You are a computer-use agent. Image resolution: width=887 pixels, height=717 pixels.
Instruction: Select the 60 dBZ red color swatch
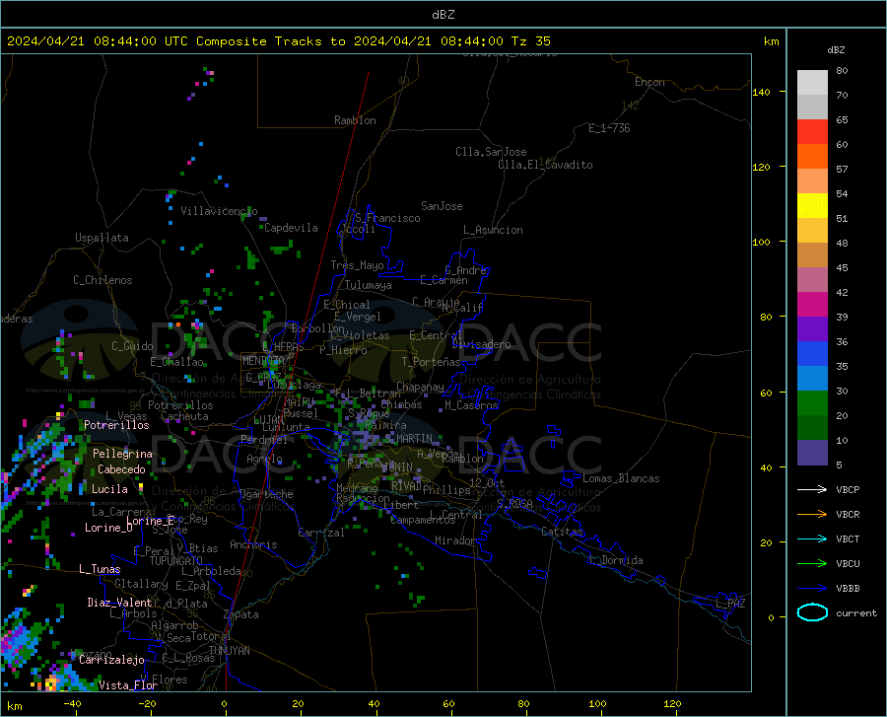812,132
